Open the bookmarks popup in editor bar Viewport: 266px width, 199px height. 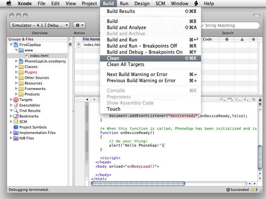click(222, 99)
